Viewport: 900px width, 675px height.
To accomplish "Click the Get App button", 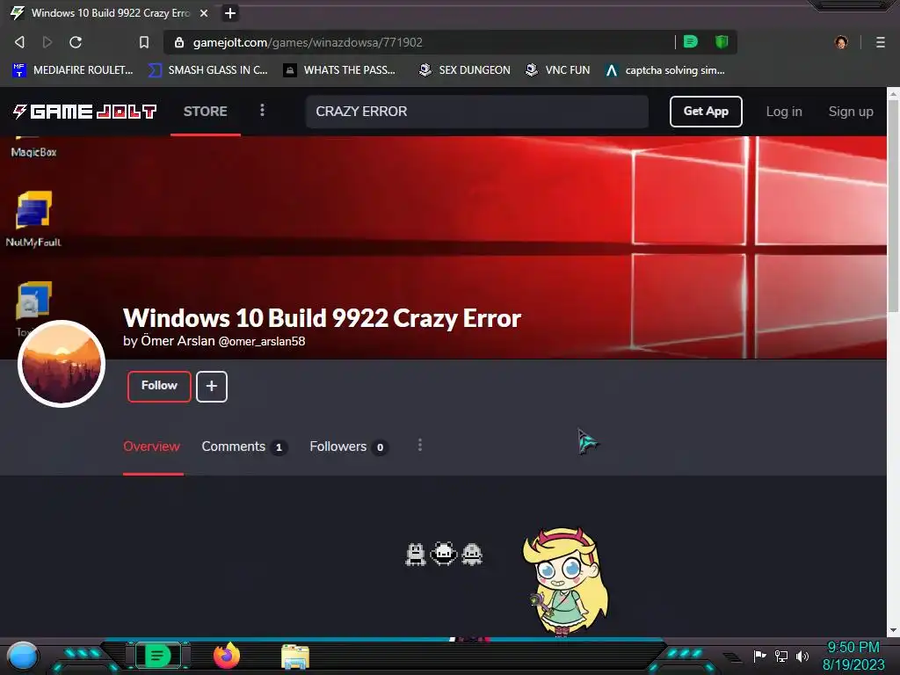I will (706, 112).
